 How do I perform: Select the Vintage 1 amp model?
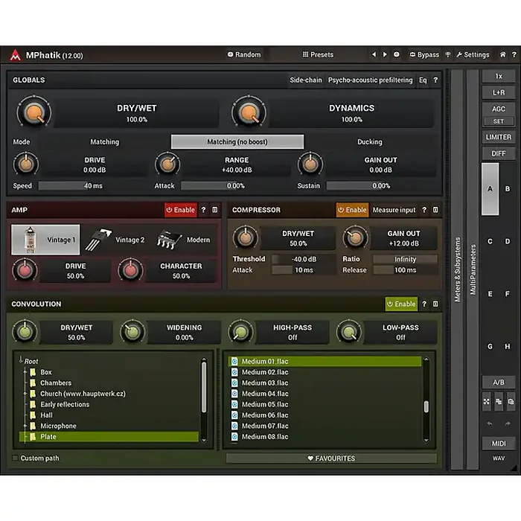coord(45,240)
